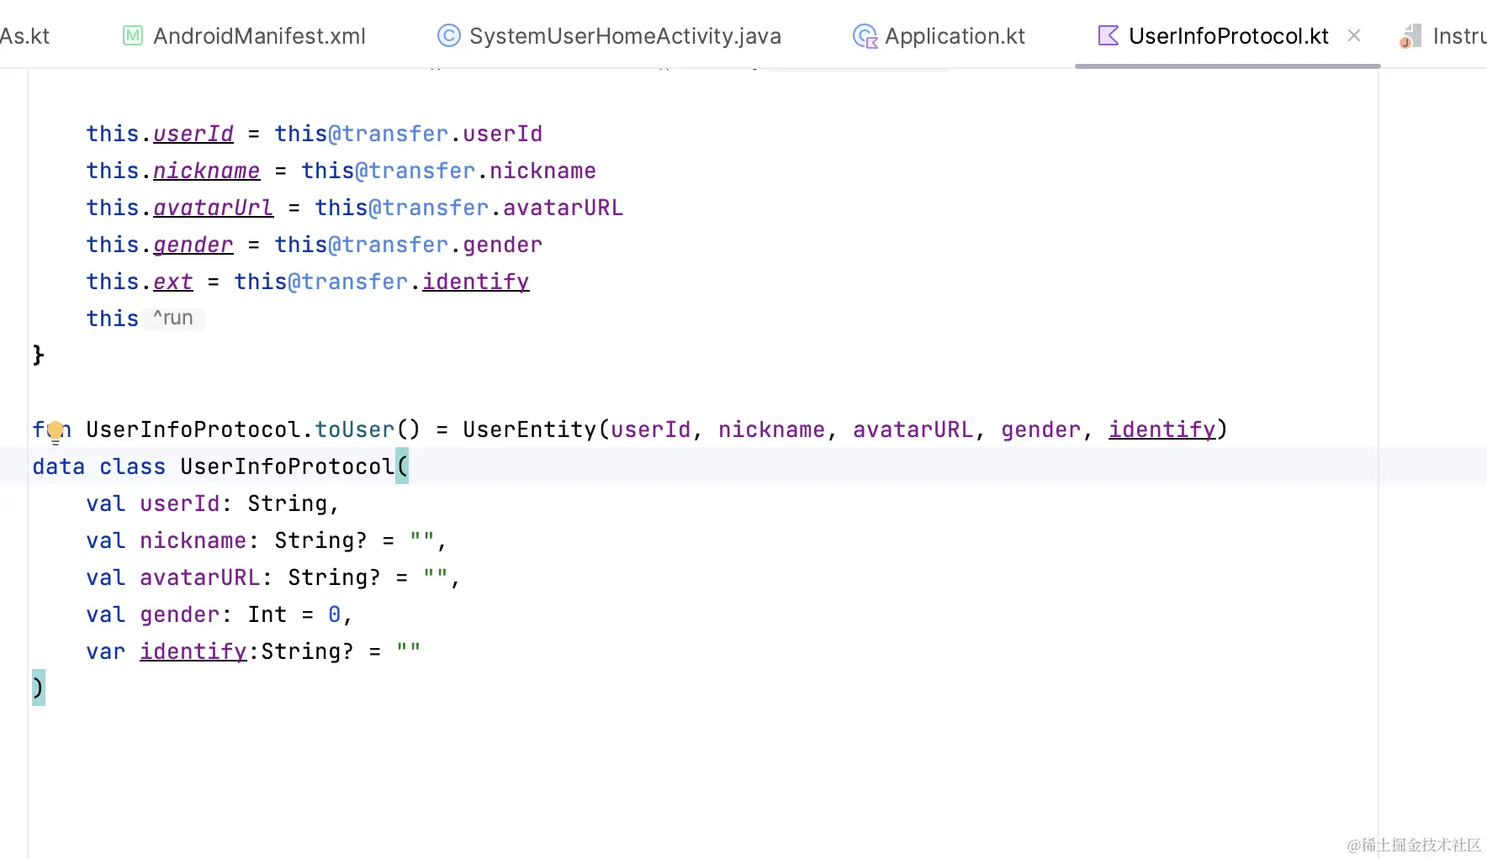The width and height of the screenshot is (1487, 859).
Task: Open the SystemUserHomeActivity.java tab
Action: [x=610, y=35]
